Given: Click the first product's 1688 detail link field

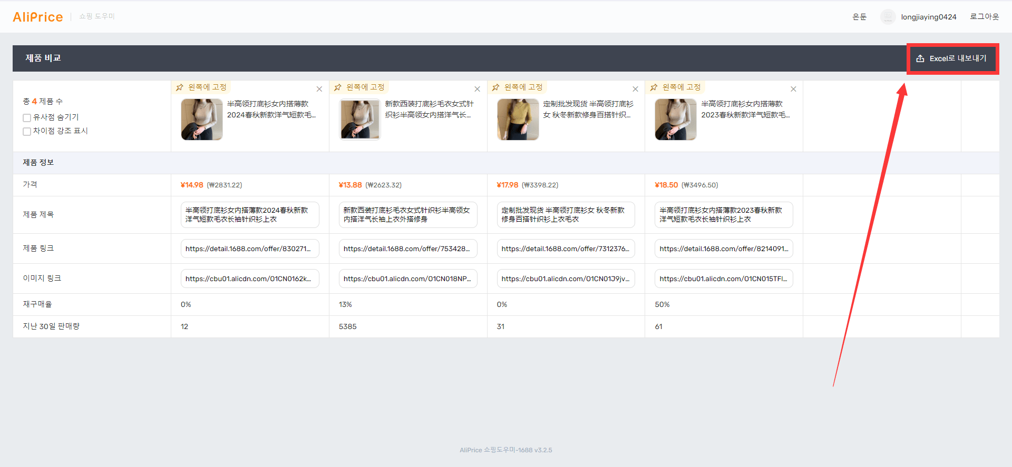Looking at the screenshot, I should pyautogui.click(x=250, y=249).
